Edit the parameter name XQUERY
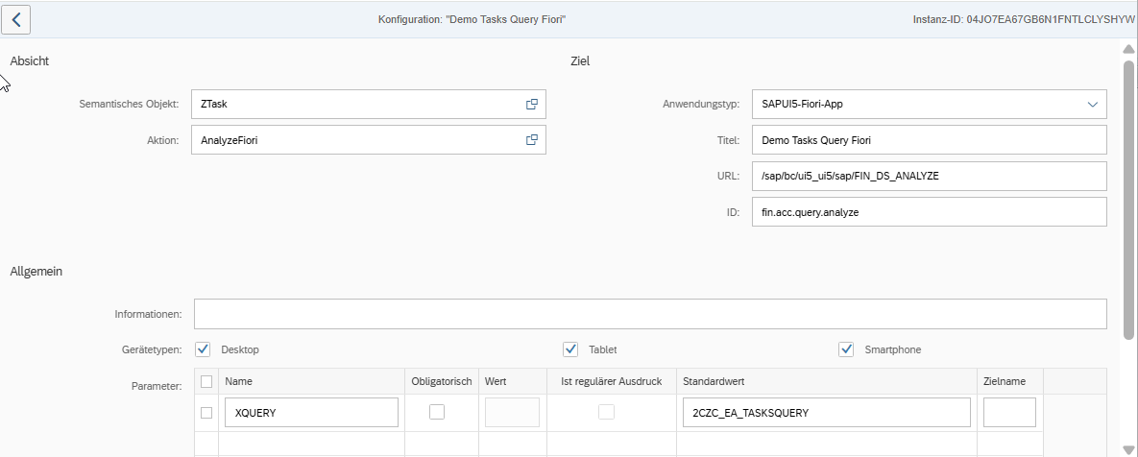Viewport: 1138px width, 457px height. (312, 413)
